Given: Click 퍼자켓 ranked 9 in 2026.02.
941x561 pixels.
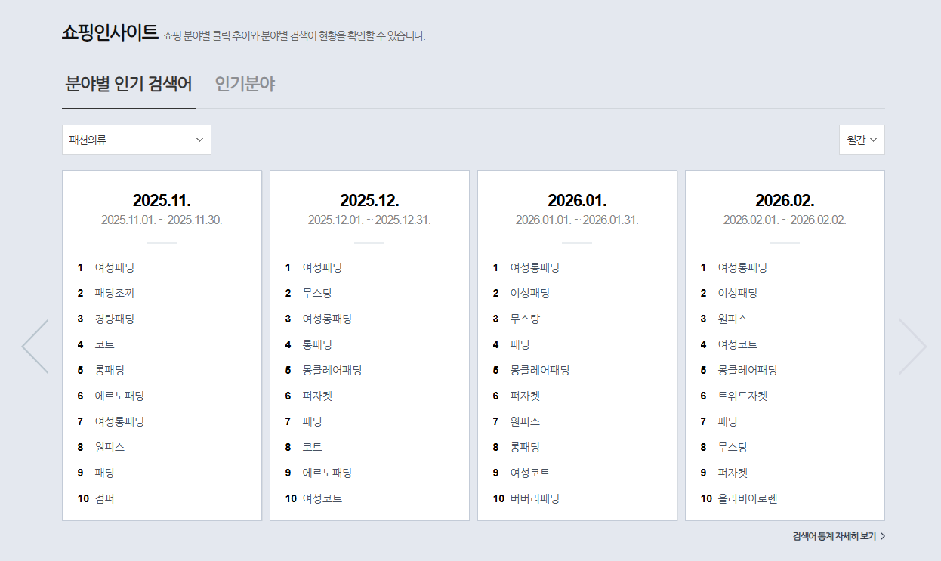Looking at the screenshot, I should click(733, 473).
